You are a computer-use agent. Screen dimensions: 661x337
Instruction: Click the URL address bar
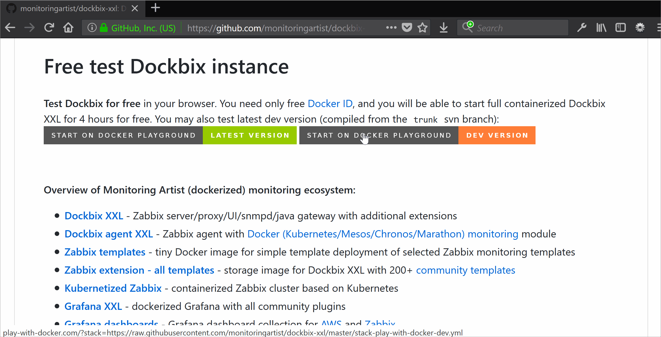(276, 27)
